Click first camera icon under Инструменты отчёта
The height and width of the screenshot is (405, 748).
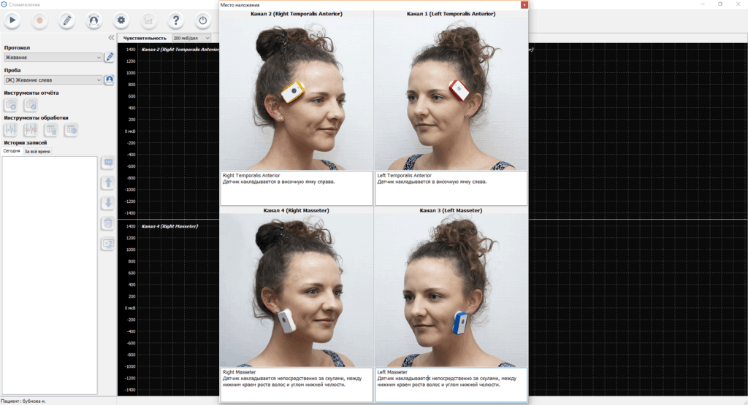pyautogui.click(x=10, y=105)
